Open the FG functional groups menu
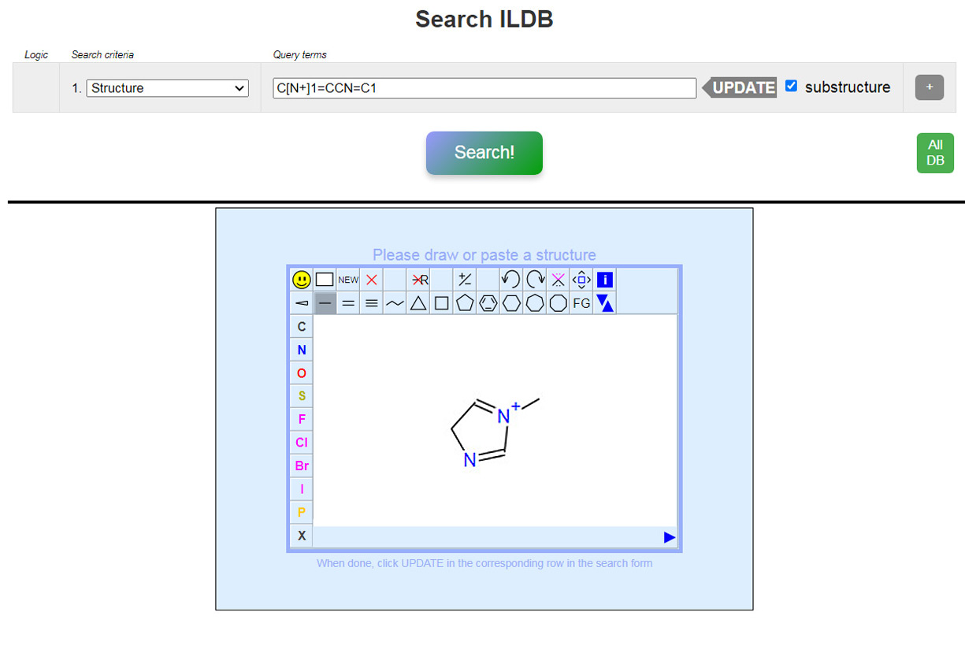This screenshot has height=649, width=965. [x=581, y=303]
